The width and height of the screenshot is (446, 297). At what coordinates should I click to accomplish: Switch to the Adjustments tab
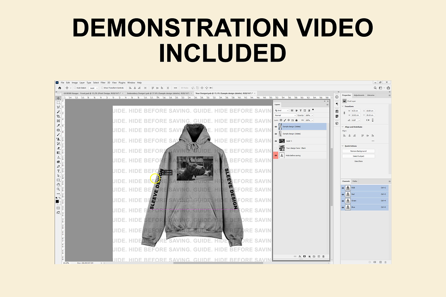[x=359, y=95]
